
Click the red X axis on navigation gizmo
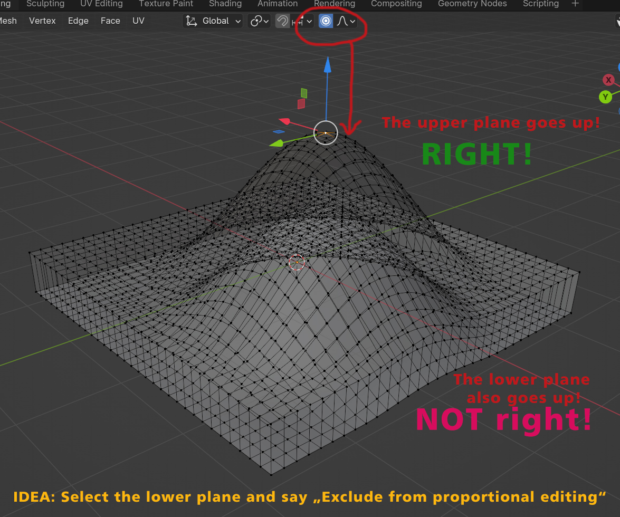click(608, 80)
